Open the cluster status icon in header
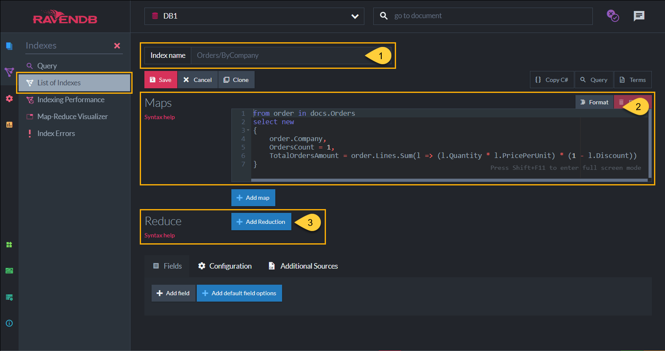This screenshot has width=665, height=351. coord(613,16)
